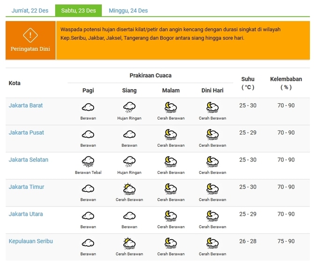The width and height of the screenshot is (316, 263).
Task: Click Jakarta Selatan Pagi Berawan Tebal icon
Action: [x=88, y=162]
